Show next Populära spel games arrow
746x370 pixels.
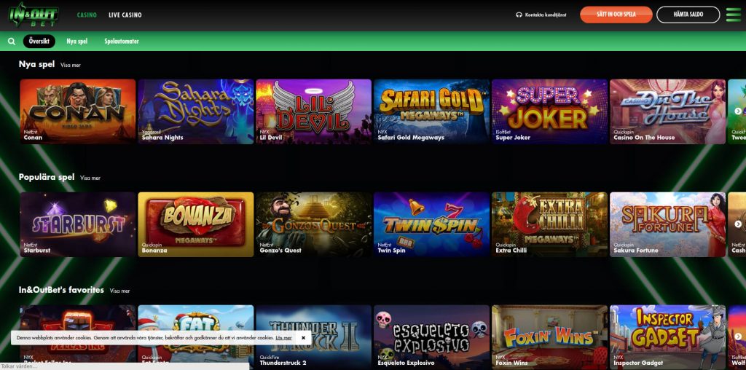738,224
